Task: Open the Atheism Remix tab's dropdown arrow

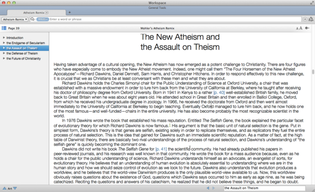Action: click(x=47, y=13)
